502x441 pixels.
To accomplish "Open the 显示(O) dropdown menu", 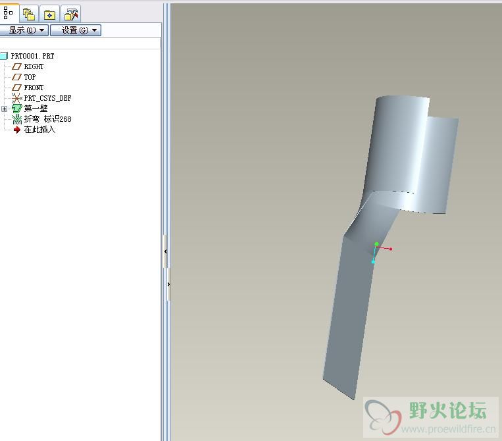I will pyautogui.click(x=24, y=30).
